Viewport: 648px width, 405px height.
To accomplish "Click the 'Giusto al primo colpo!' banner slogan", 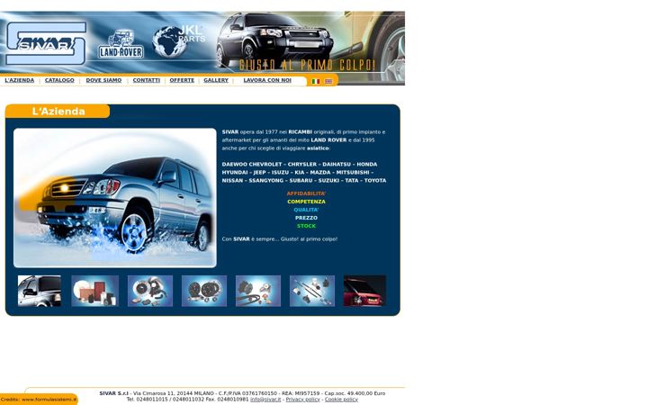I will 307,66.
